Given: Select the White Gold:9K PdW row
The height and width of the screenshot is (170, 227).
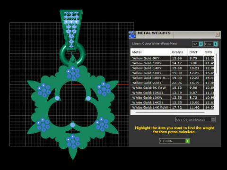Looking at the screenshot, I should pyautogui.click(x=172, y=88).
